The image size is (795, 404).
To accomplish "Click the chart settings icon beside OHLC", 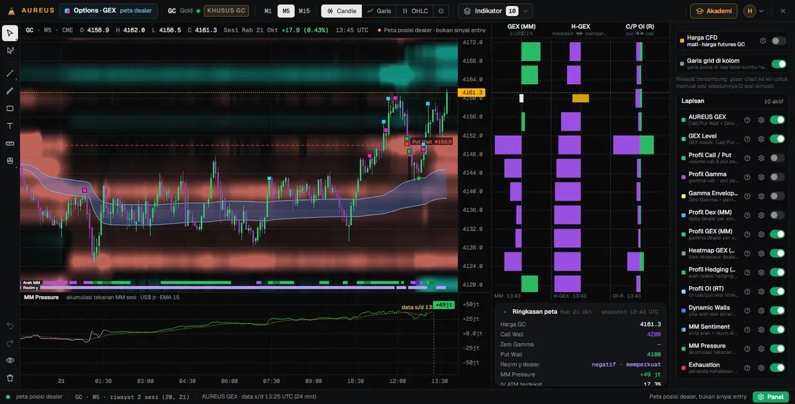I will click(x=441, y=11).
